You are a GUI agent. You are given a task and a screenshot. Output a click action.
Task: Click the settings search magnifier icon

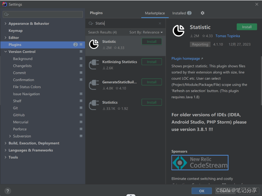pos(6,15)
